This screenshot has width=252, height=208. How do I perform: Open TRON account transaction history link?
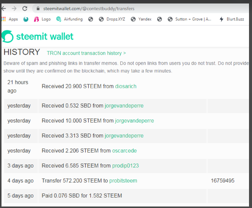(86, 53)
